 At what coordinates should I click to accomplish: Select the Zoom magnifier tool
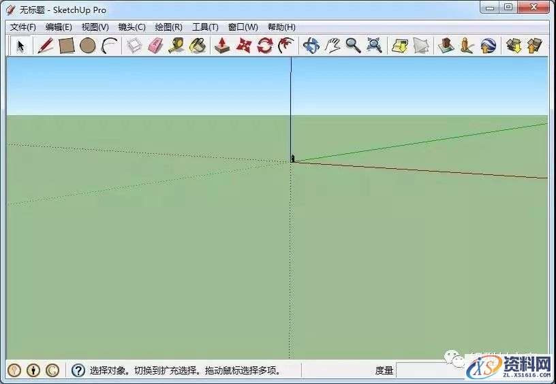[x=353, y=46]
